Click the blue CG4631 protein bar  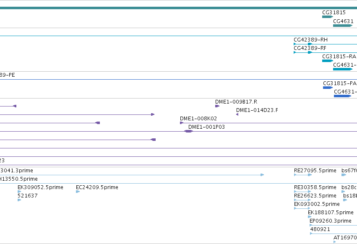(x=342, y=96)
